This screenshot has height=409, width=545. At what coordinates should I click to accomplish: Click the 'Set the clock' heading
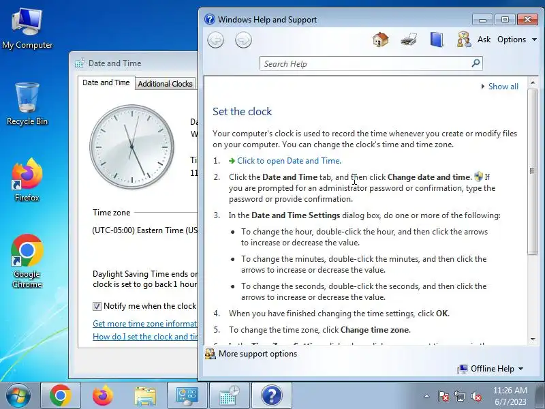(x=243, y=111)
